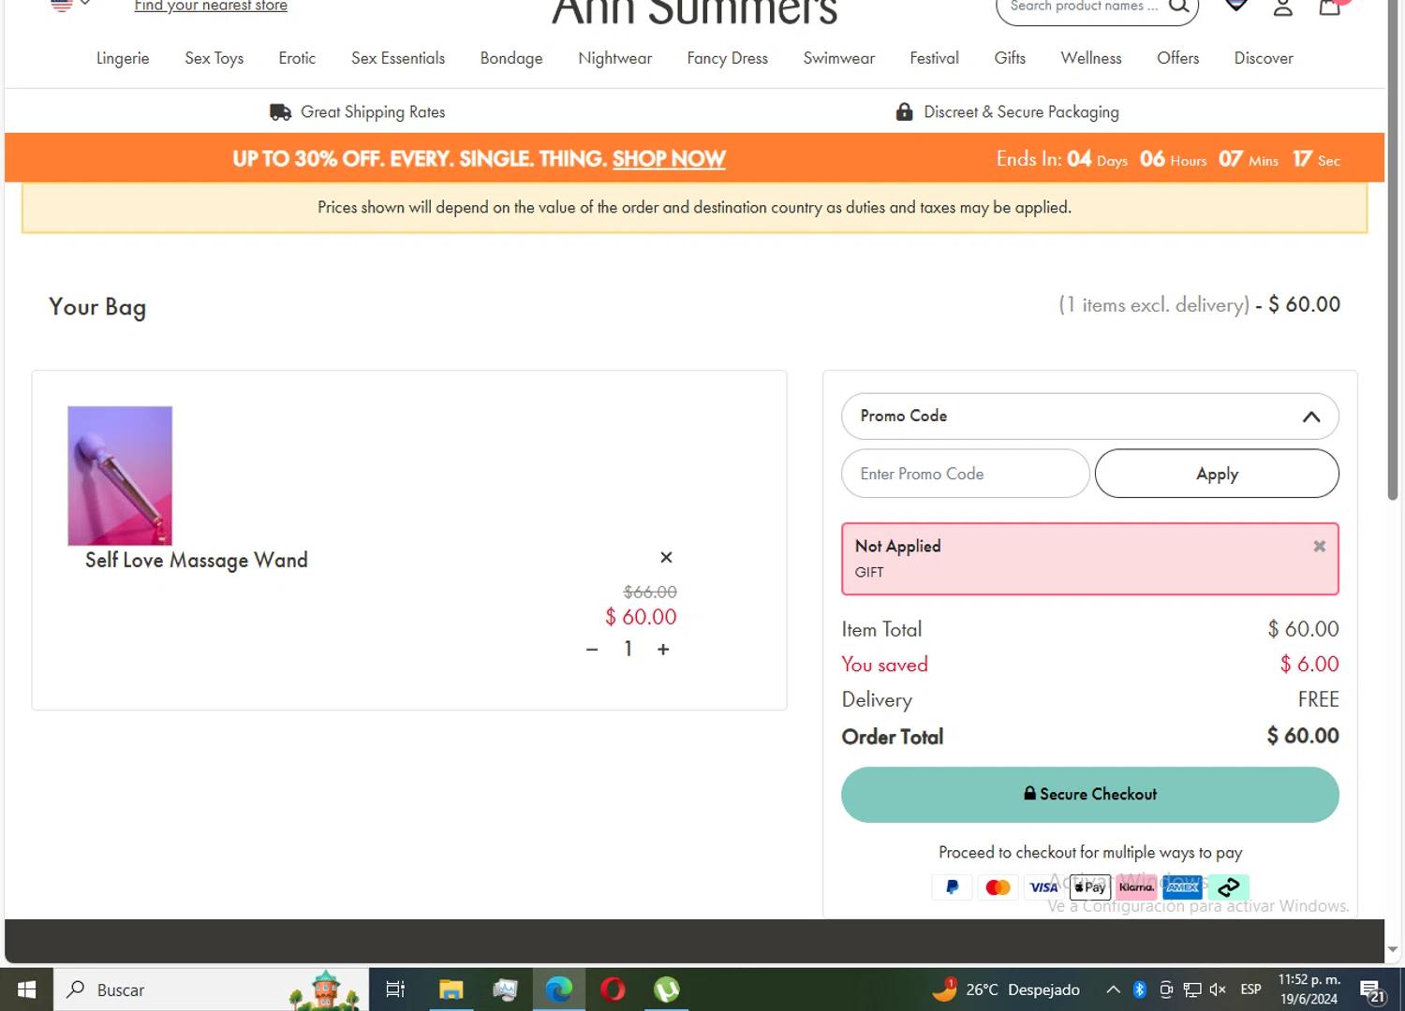Open the Lingerie menu
The width and height of the screenshot is (1405, 1011).
(x=123, y=58)
